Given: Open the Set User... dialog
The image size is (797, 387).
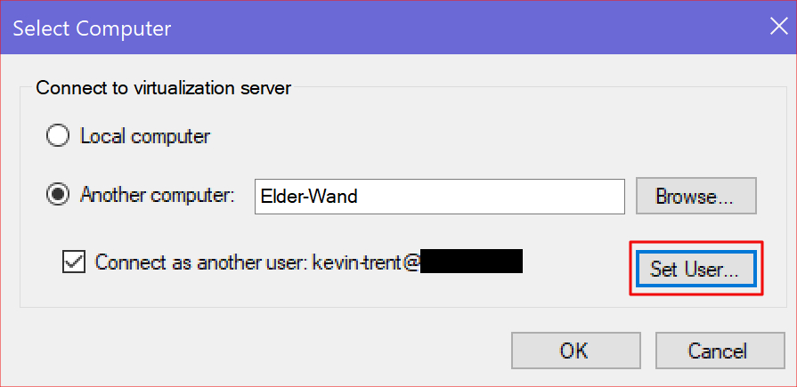Looking at the screenshot, I should (695, 269).
